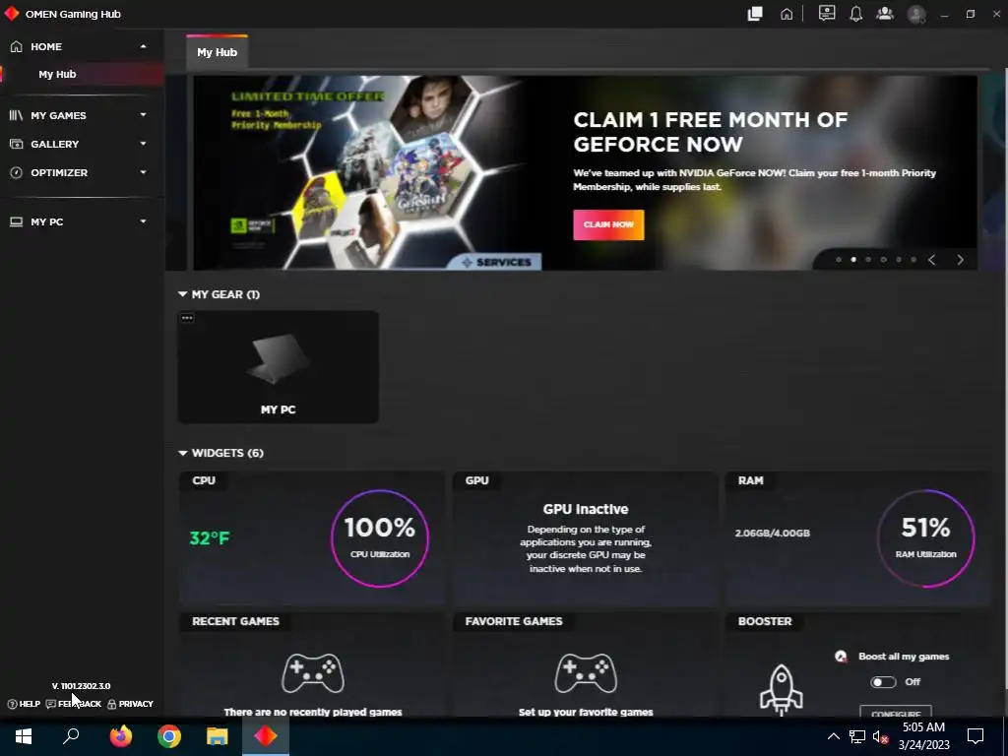This screenshot has height=756, width=1008.
Task: Select the My Hub tab
Action: point(217,52)
